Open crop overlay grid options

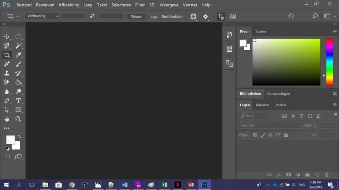[194, 16]
